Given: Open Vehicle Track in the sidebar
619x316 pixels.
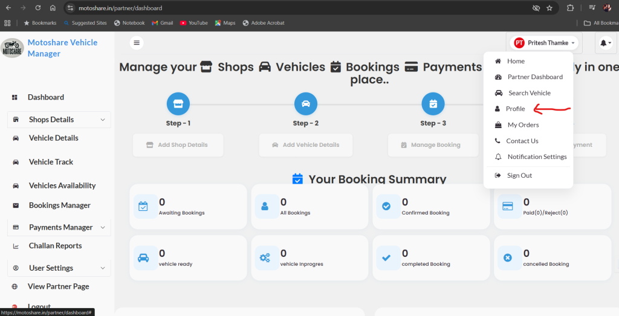Looking at the screenshot, I should click(51, 162).
